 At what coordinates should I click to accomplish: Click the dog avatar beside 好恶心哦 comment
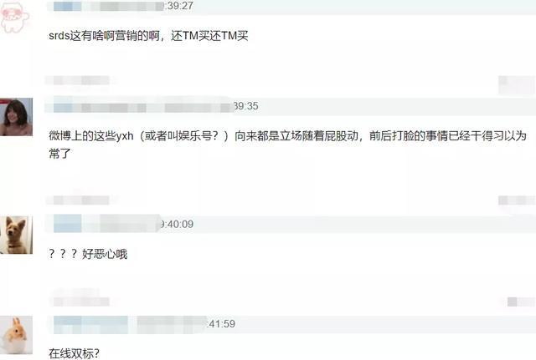click(x=16, y=235)
